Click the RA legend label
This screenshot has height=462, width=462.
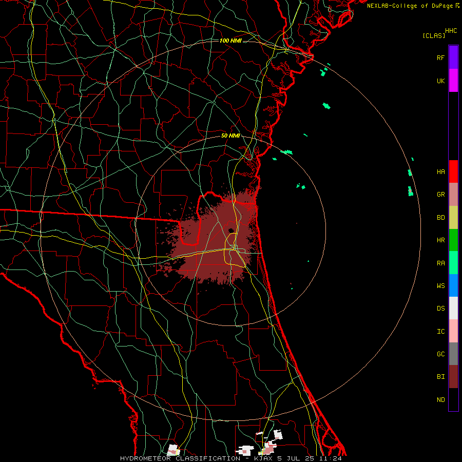pyautogui.click(x=440, y=263)
